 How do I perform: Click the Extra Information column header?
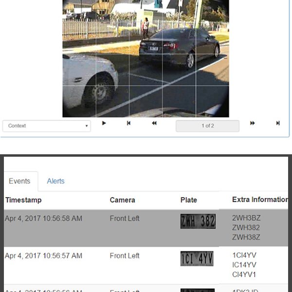point(260,200)
